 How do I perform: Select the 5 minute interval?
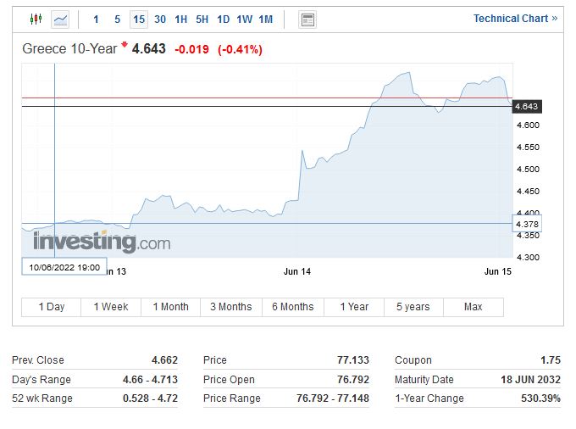click(x=117, y=19)
